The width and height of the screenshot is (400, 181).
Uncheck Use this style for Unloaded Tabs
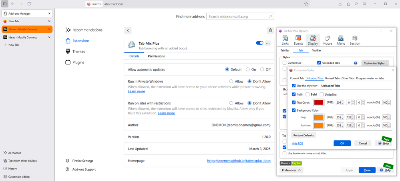293,86
